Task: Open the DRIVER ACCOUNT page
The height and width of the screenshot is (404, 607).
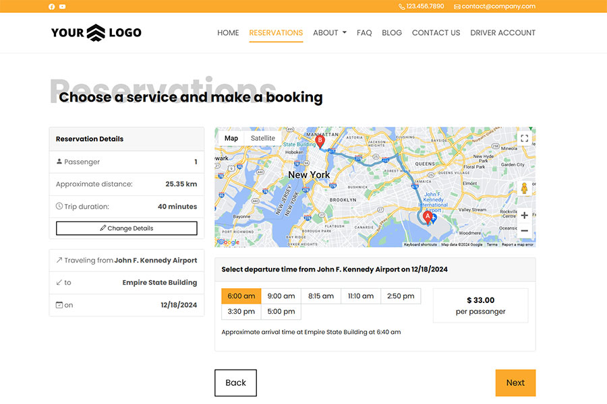Action: 503,33
